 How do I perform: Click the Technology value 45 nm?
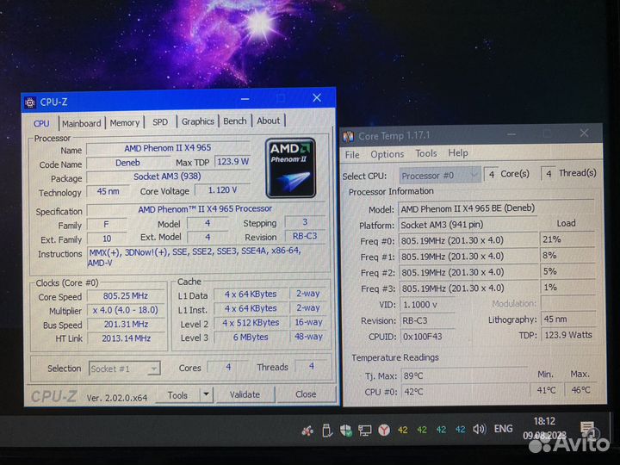click(108, 191)
